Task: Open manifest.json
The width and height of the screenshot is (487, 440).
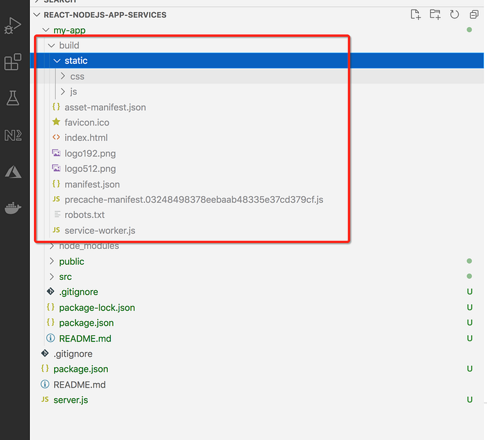Action: click(x=92, y=184)
